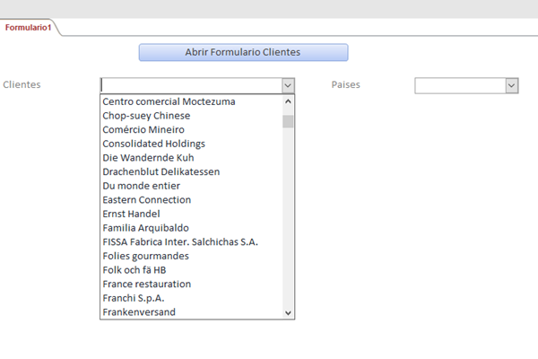Pick Frankenversand at the list bottom
538x359 pixels.
tap(139, 311)
